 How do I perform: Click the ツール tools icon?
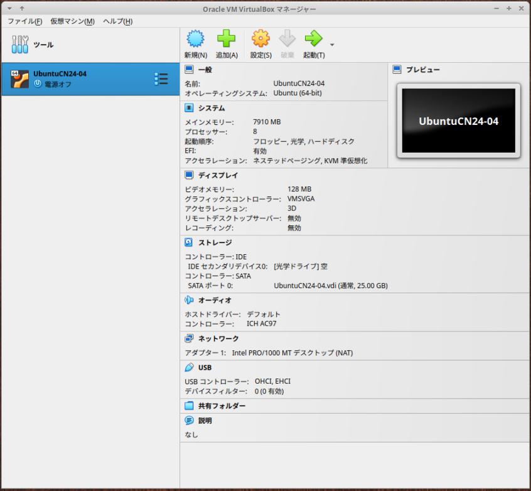(x=20, y=45)
